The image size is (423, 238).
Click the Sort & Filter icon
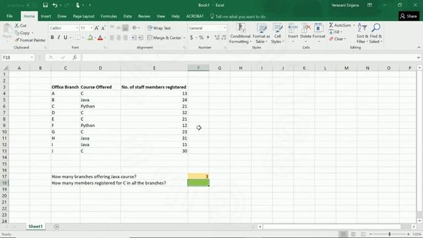(x=362, y=28)
